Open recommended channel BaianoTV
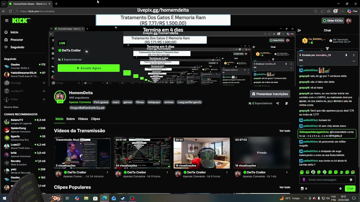The width and height of the screenshot is (360, 202). [25, 121]
